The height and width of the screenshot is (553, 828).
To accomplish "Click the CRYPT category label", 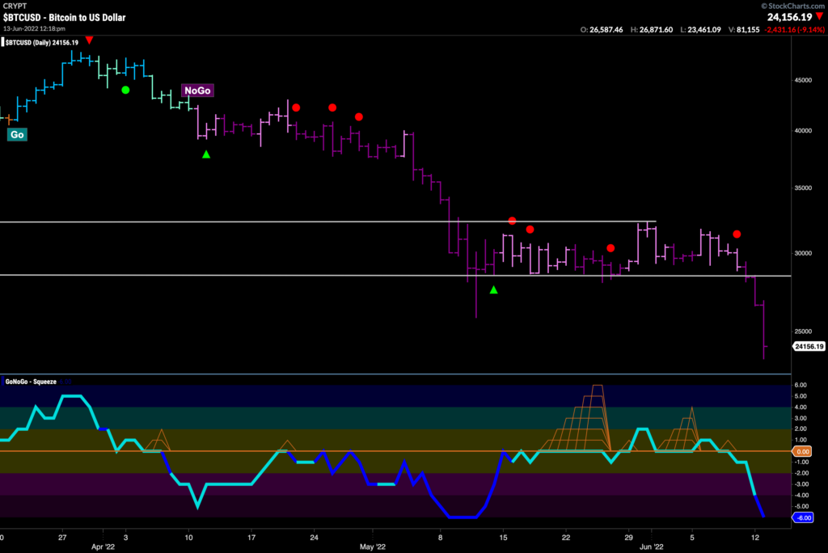I will pos(15,6).
